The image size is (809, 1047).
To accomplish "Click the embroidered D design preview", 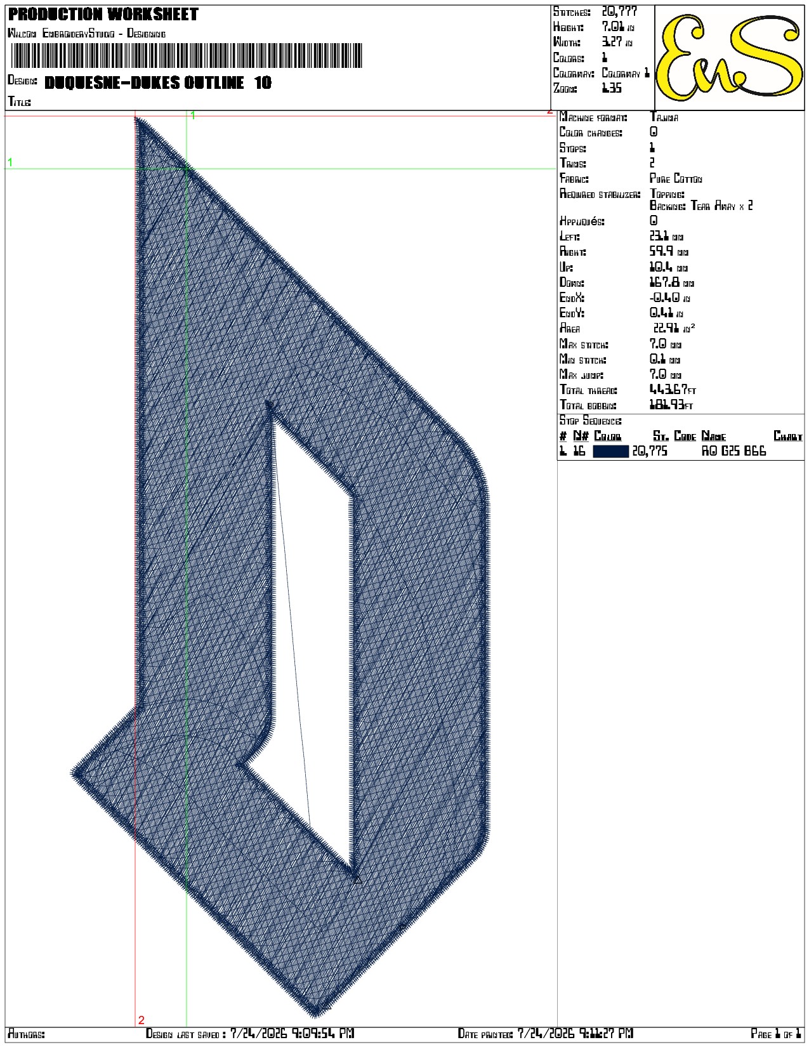I will point(280,567).
